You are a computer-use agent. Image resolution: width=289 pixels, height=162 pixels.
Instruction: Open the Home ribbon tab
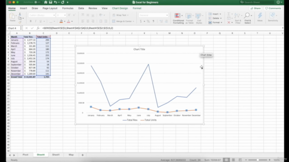[12, 8]
